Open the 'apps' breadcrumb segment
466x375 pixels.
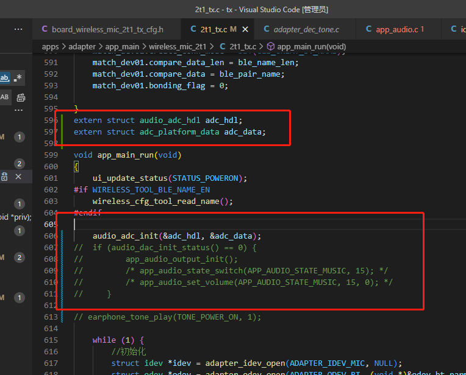point(50,47)
